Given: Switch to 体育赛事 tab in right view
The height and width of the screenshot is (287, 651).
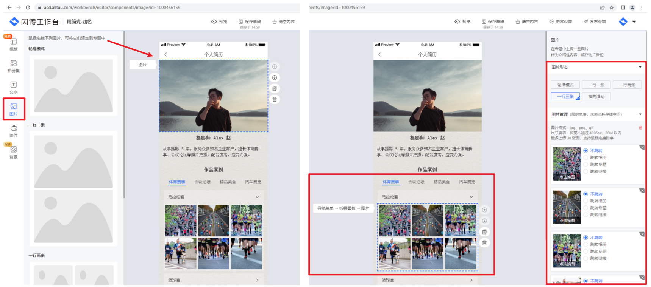Looking at the screenshot, I should [x=391, y=182].
